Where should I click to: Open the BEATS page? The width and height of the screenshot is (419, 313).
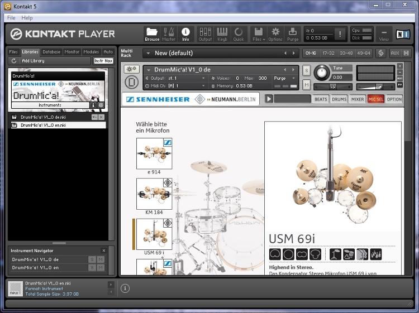click(x=321, y=99)
